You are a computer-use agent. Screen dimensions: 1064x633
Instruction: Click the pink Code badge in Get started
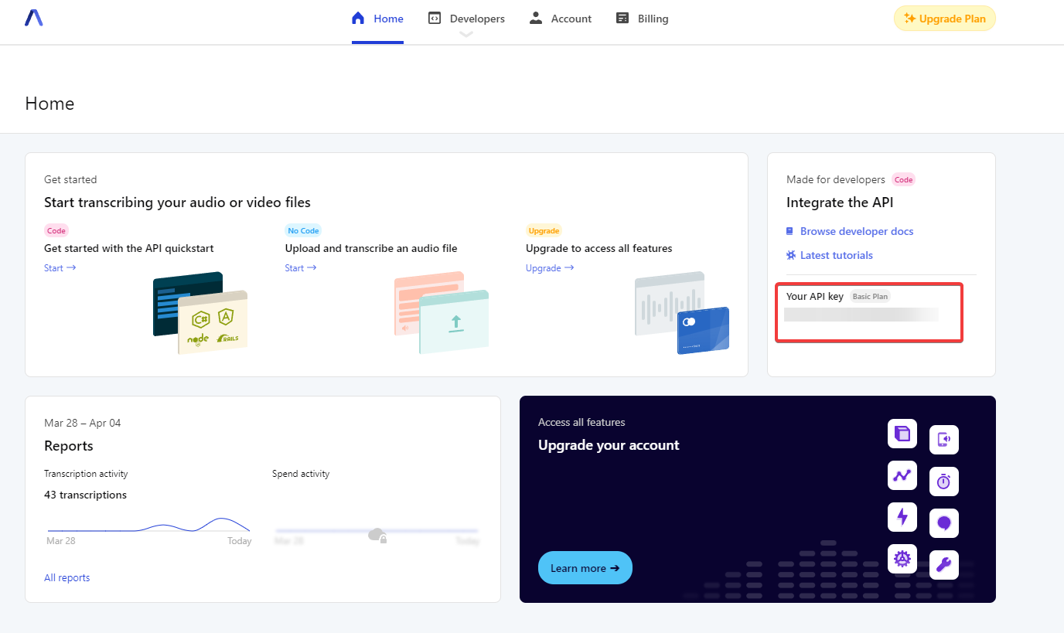coord(56,230)
